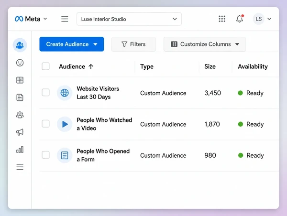Click the globe icon for Website Visitors
This screenshot has height=216, width=287.
pyautogui.click(x=65, y=93)
